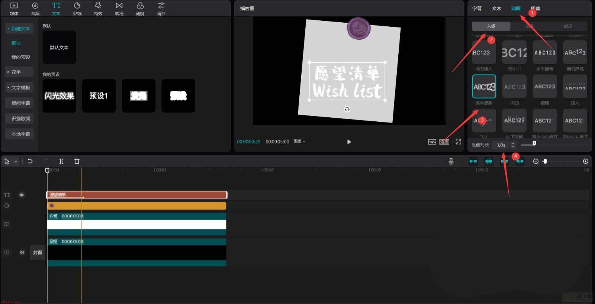Select the 循环 animation tab

(568, 26)
